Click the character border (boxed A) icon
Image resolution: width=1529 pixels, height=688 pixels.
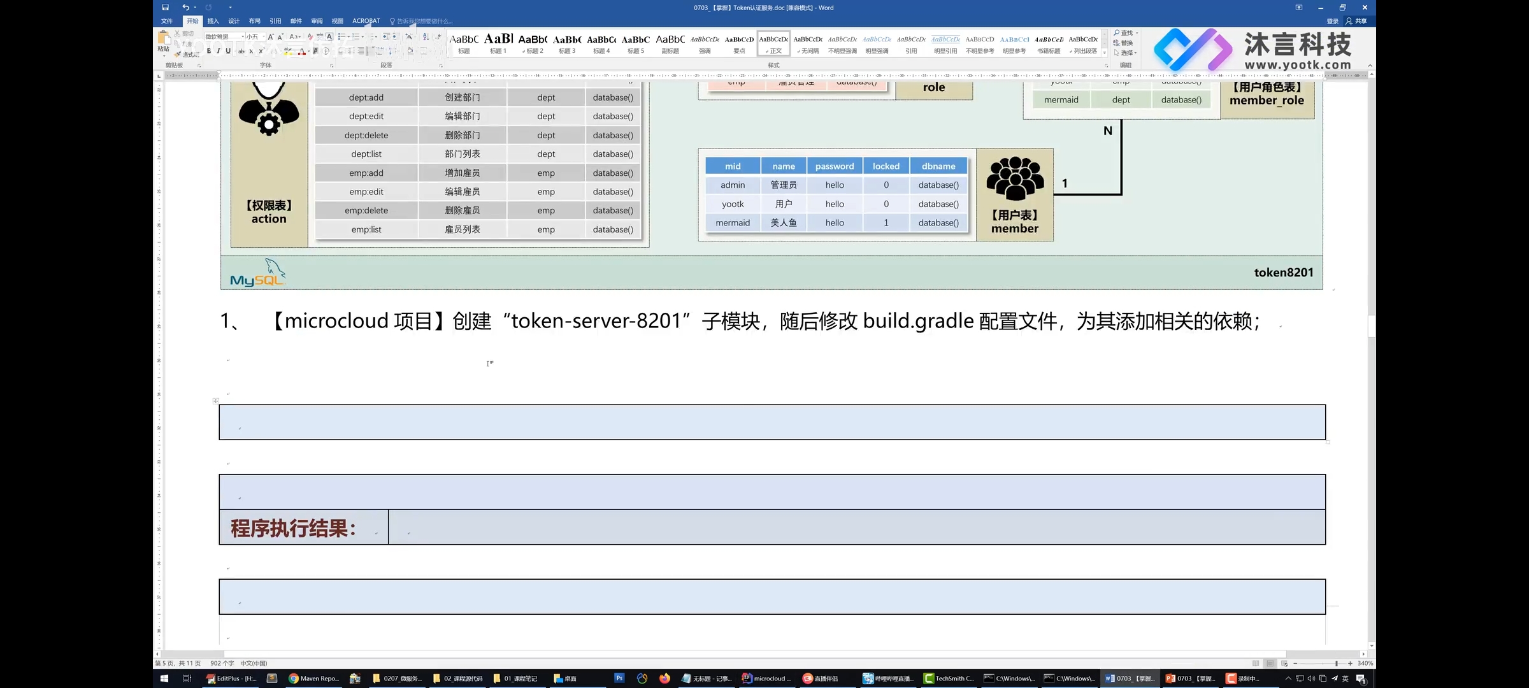pyautogui.click(x=329, y=36)
